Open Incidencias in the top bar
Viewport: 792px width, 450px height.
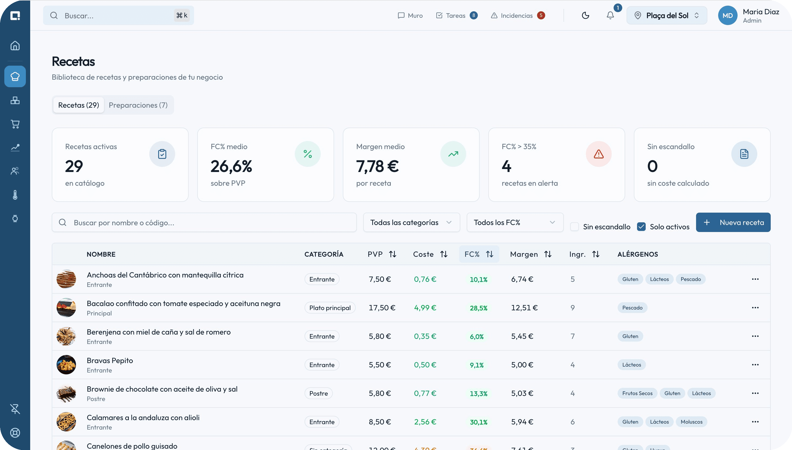[518, 15]
